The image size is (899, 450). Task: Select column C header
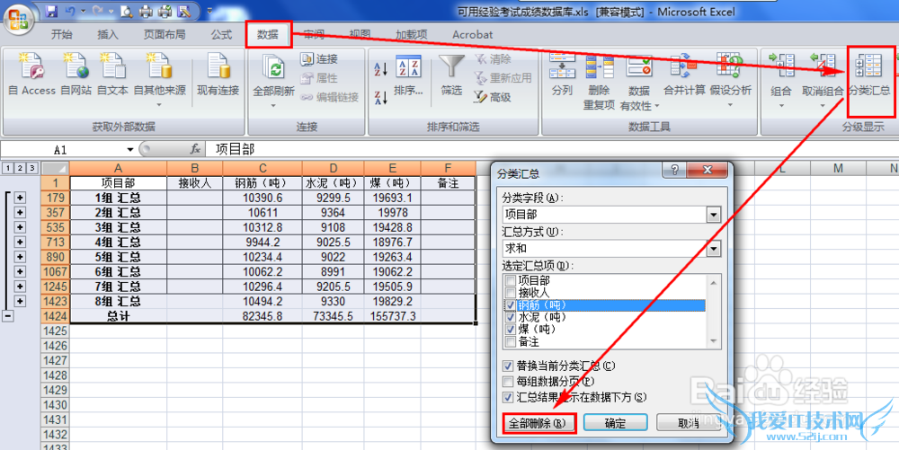coord(263,168)
